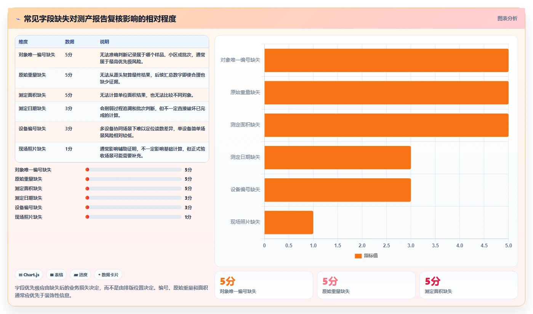
Task: Click the progress bar for 原始重量缺失
Action: click(133, 179)
